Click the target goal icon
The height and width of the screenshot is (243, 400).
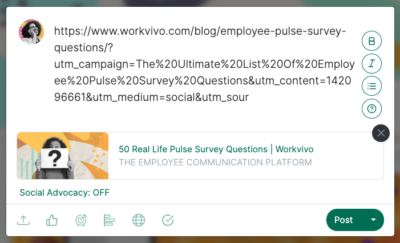coord(81,220)
